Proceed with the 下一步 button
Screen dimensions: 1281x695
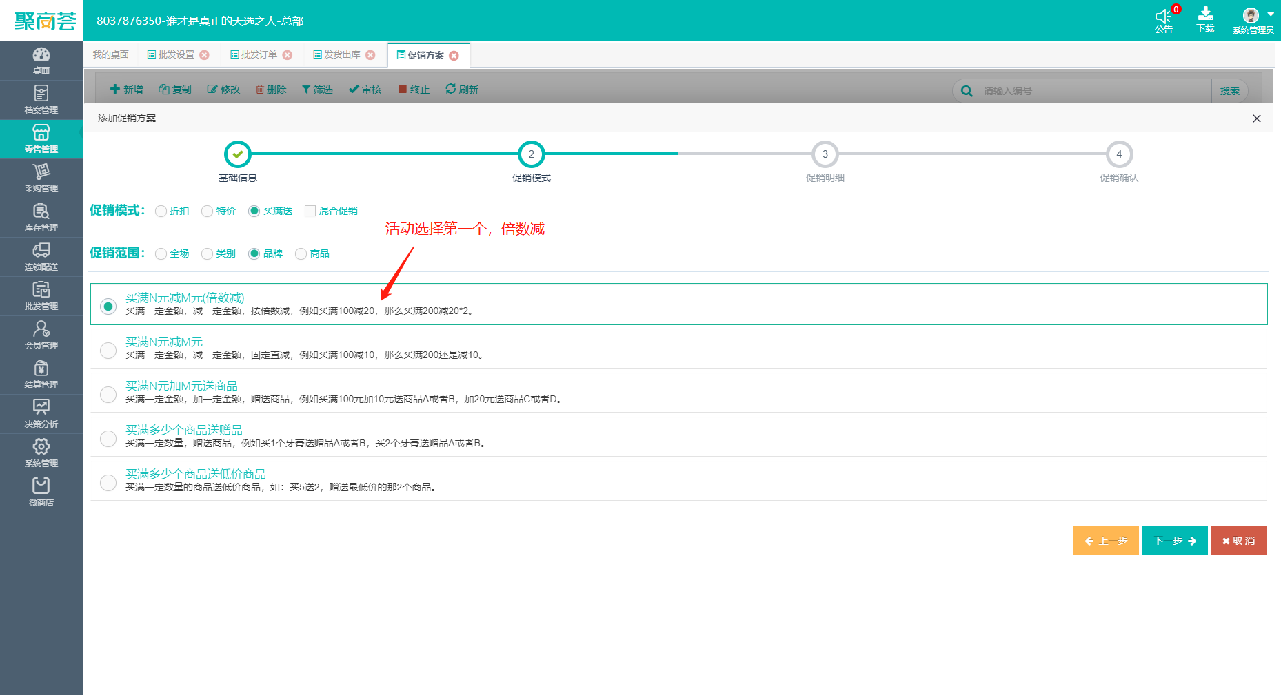point(1175,541)
